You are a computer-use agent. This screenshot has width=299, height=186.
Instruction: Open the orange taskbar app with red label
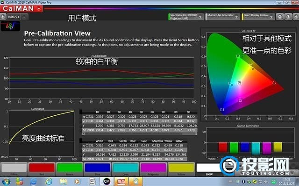pos(121,181)
